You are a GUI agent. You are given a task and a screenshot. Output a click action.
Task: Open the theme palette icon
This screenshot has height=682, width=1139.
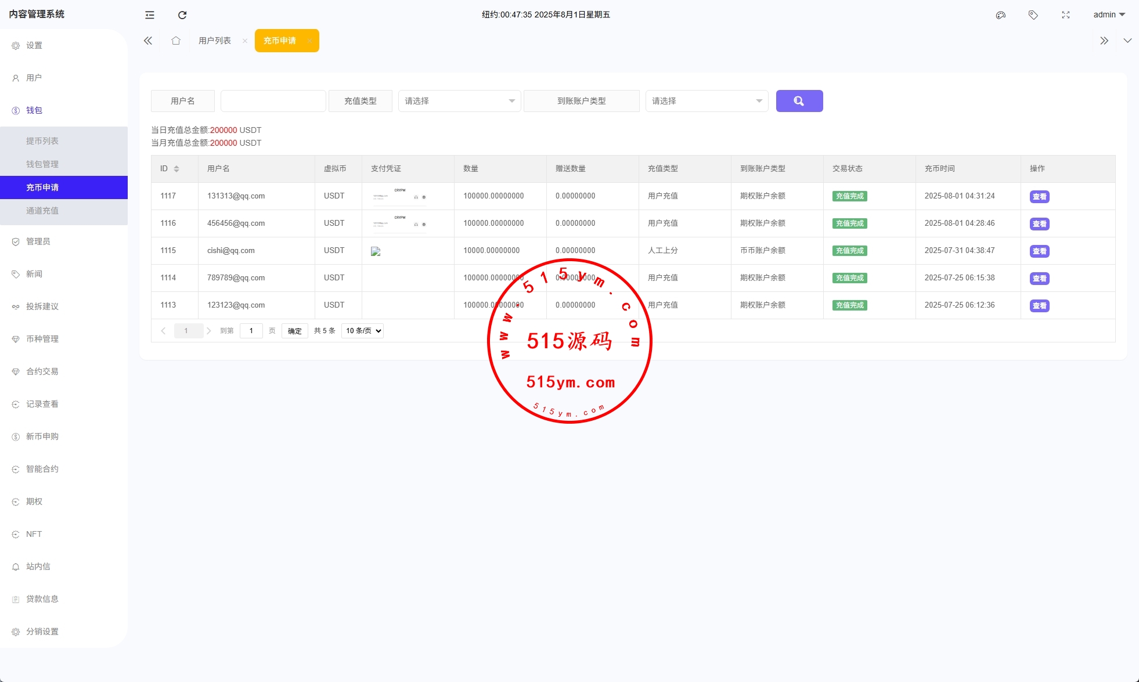tap(1000, 15)
